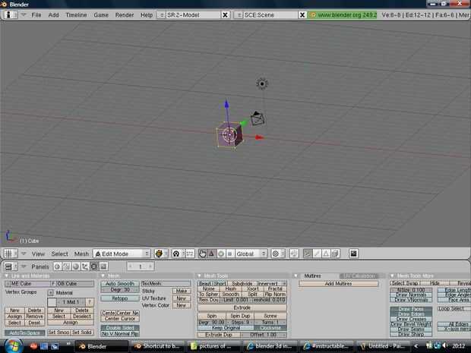Click the Add Multires button
The width and height of the screenshot is (471, 353).
tap(338, 283)
